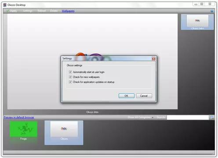Click OK in the Settings dialog
Viewport: 218px width, 158px height.
127,96
